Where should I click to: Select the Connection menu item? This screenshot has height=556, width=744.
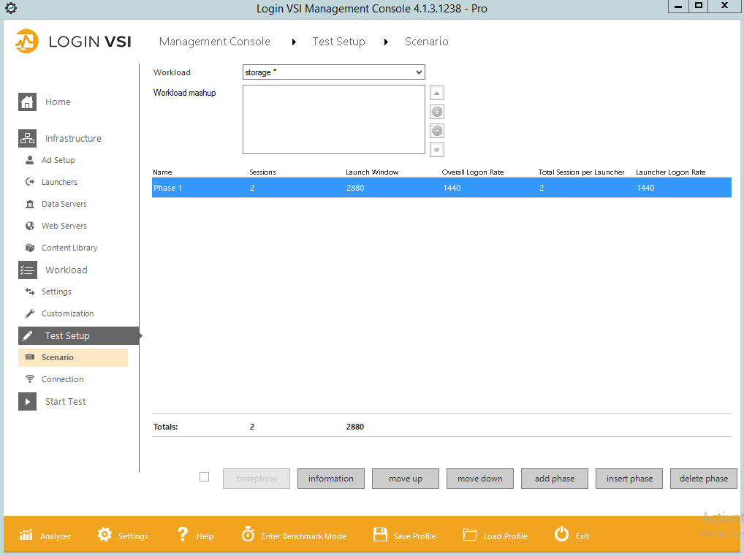[62, 379]
